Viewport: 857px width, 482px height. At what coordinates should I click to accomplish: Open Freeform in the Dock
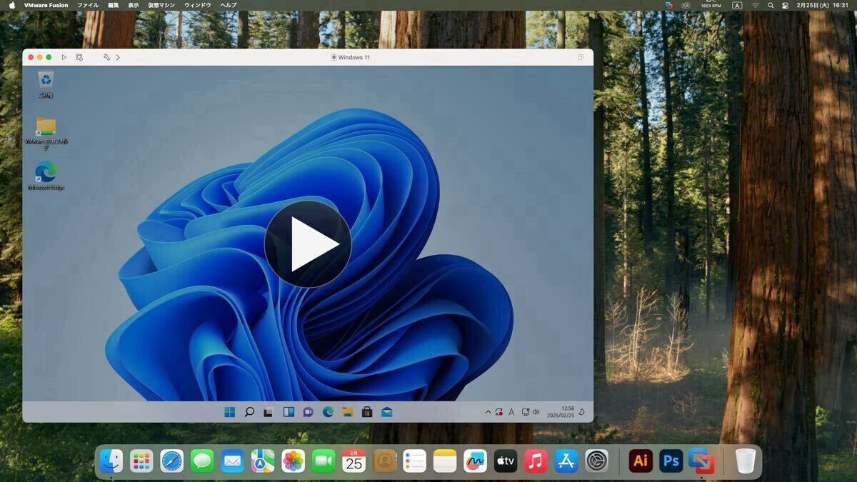point(475,461)
